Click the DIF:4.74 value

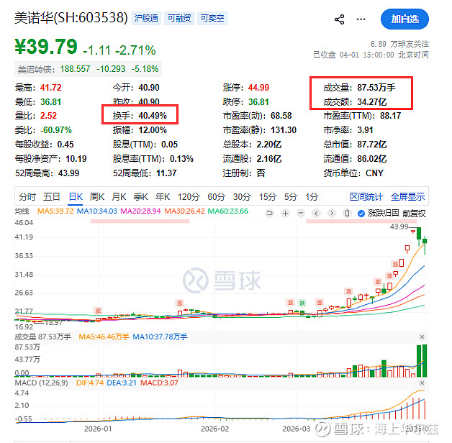90,383
